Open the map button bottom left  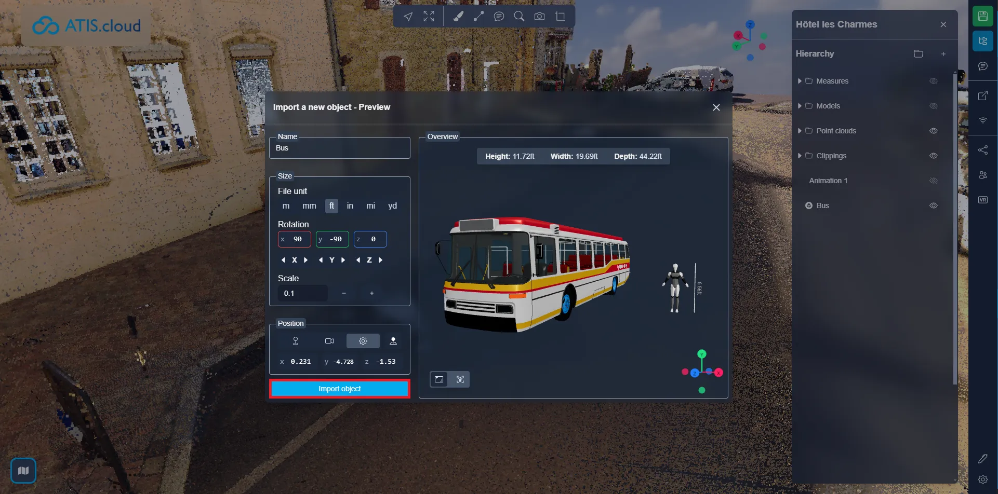pos(23,471)
